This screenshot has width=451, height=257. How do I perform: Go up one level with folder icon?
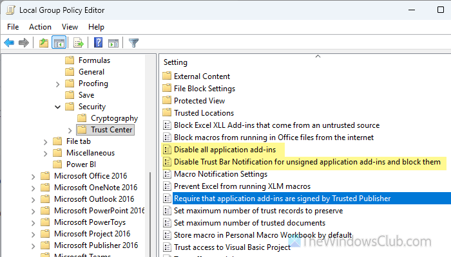tap(44, 43)
